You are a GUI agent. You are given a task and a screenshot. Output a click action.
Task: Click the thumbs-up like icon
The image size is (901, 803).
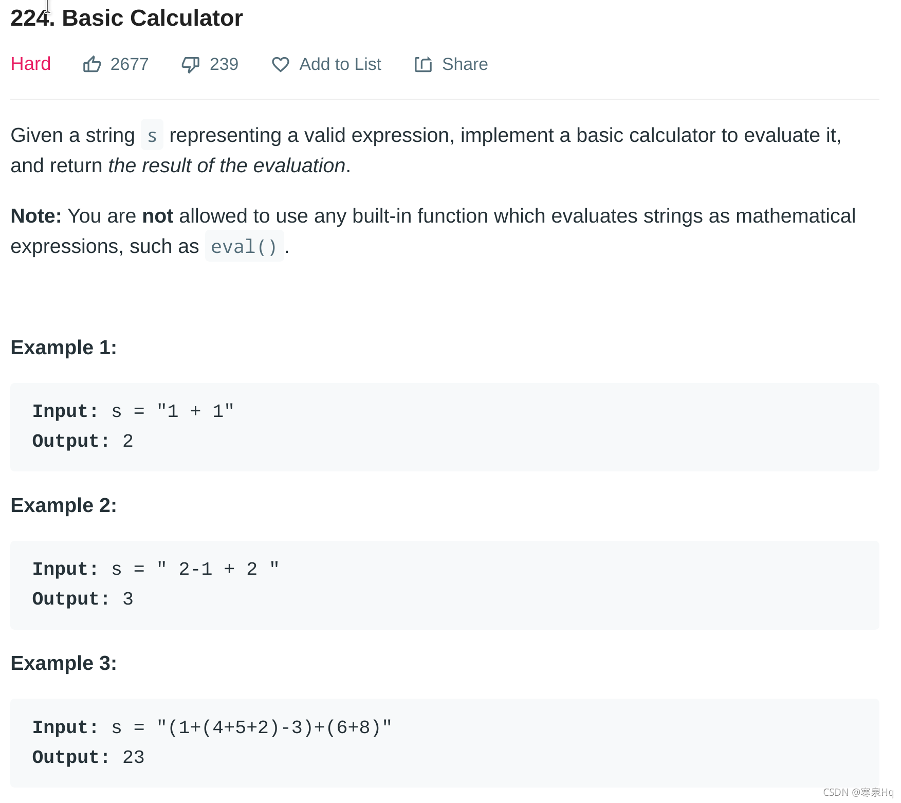[92, 64]
